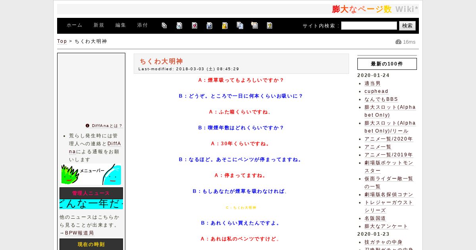
Task: Open the トレジャーガウストシリーズ link
Action: [389, 206]
